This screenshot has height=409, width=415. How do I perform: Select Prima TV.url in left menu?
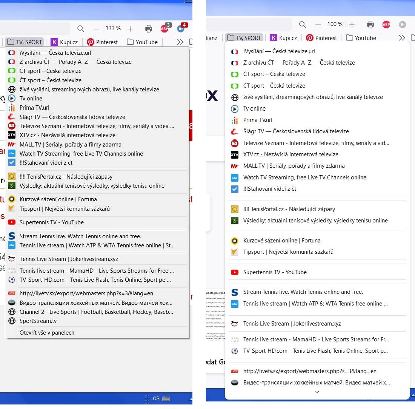coord(97,108)
